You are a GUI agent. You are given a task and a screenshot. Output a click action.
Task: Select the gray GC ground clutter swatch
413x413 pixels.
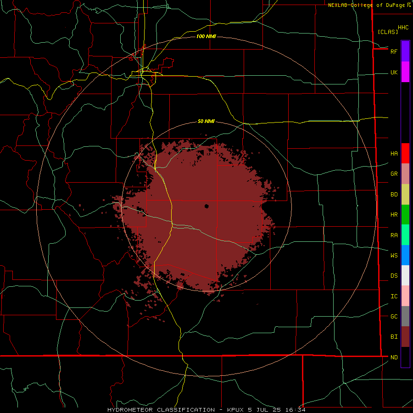405,316
